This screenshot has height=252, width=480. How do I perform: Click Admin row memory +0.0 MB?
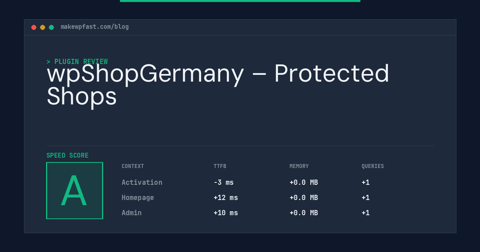point(304,213)
